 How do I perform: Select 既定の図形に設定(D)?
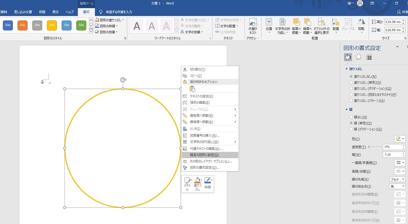pos(210,155)
